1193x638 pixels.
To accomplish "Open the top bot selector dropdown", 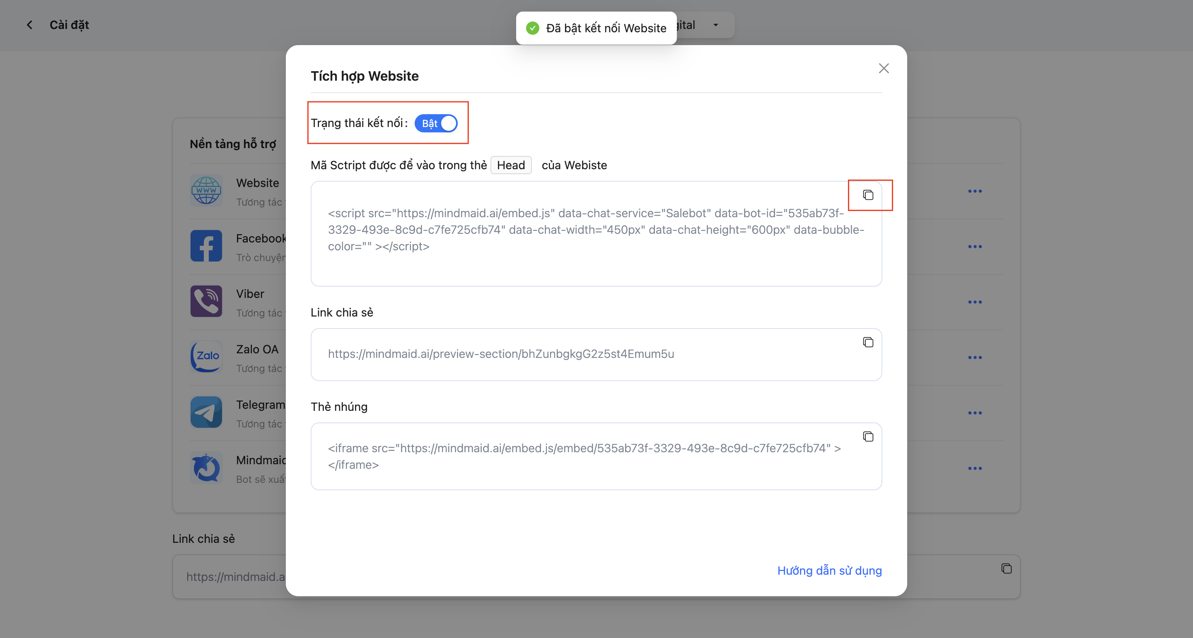I will click(x=715, y=25).
